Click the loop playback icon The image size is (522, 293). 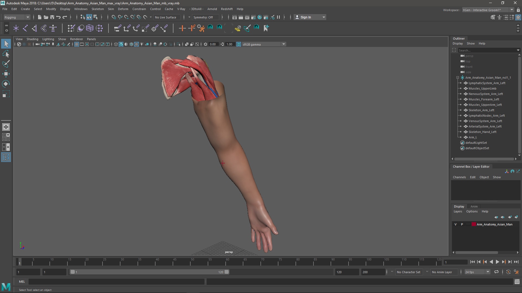tap(496, 272)
